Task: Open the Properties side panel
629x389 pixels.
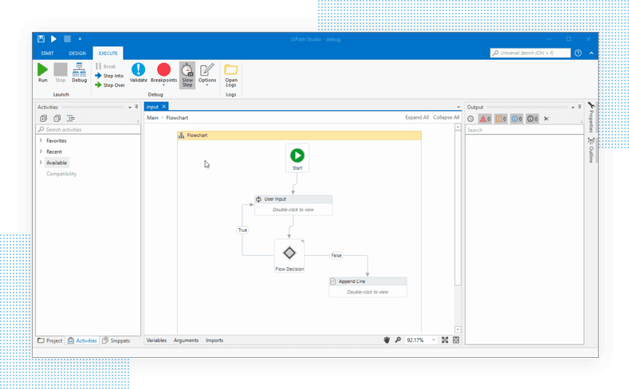Action: [x=591, y=117]
